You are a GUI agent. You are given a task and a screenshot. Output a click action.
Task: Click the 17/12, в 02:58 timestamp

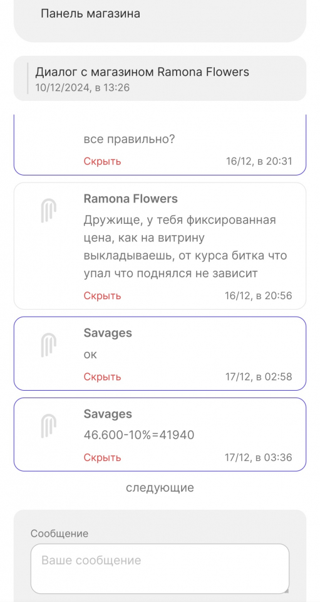click(258, 377)
